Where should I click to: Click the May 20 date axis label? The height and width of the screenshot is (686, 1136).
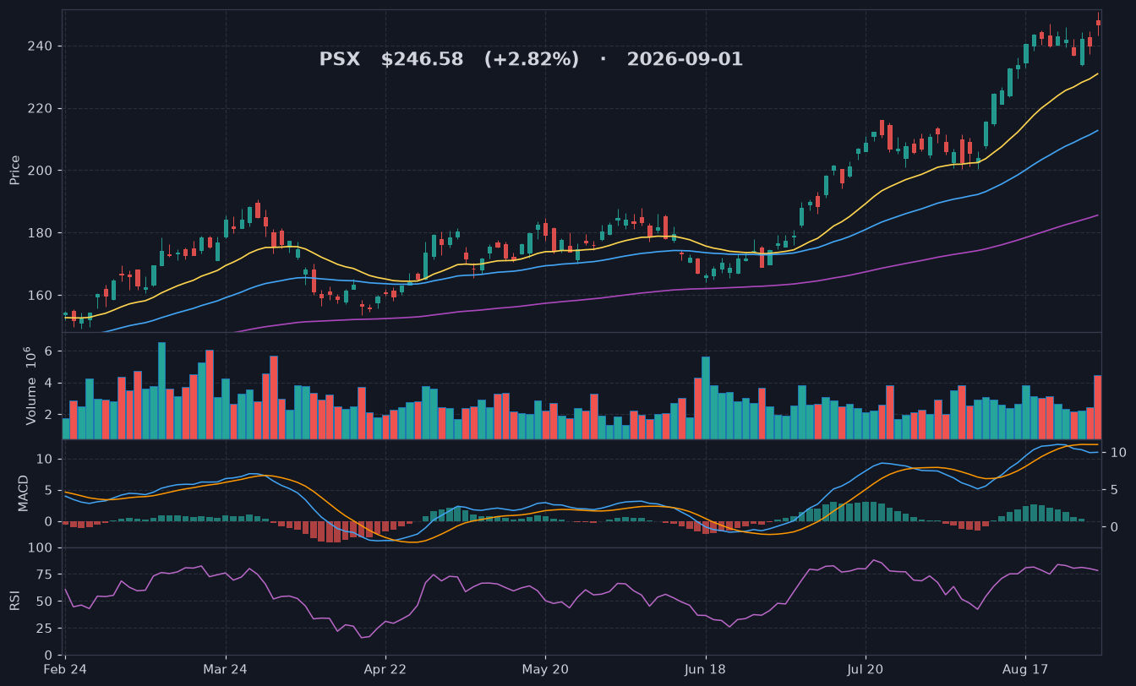[x=545, y=669]
